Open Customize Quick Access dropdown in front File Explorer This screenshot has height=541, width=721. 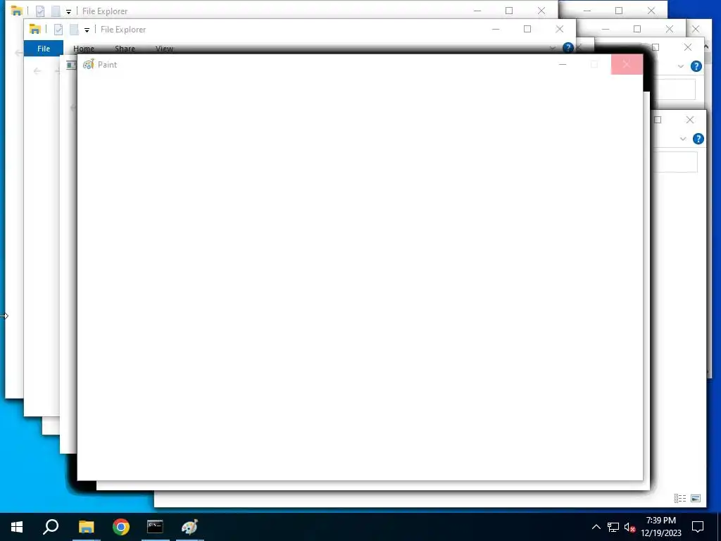point(87,30)
